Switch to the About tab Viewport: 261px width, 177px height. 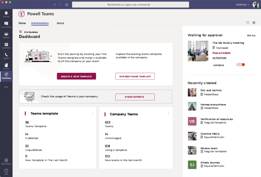60,23
